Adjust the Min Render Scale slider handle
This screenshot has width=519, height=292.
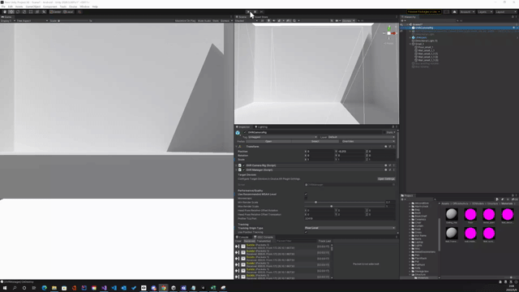pos(315,202)
